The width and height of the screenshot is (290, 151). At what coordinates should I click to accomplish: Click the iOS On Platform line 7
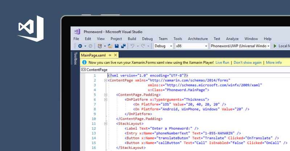pyautogui.click(x=179, y=104)
